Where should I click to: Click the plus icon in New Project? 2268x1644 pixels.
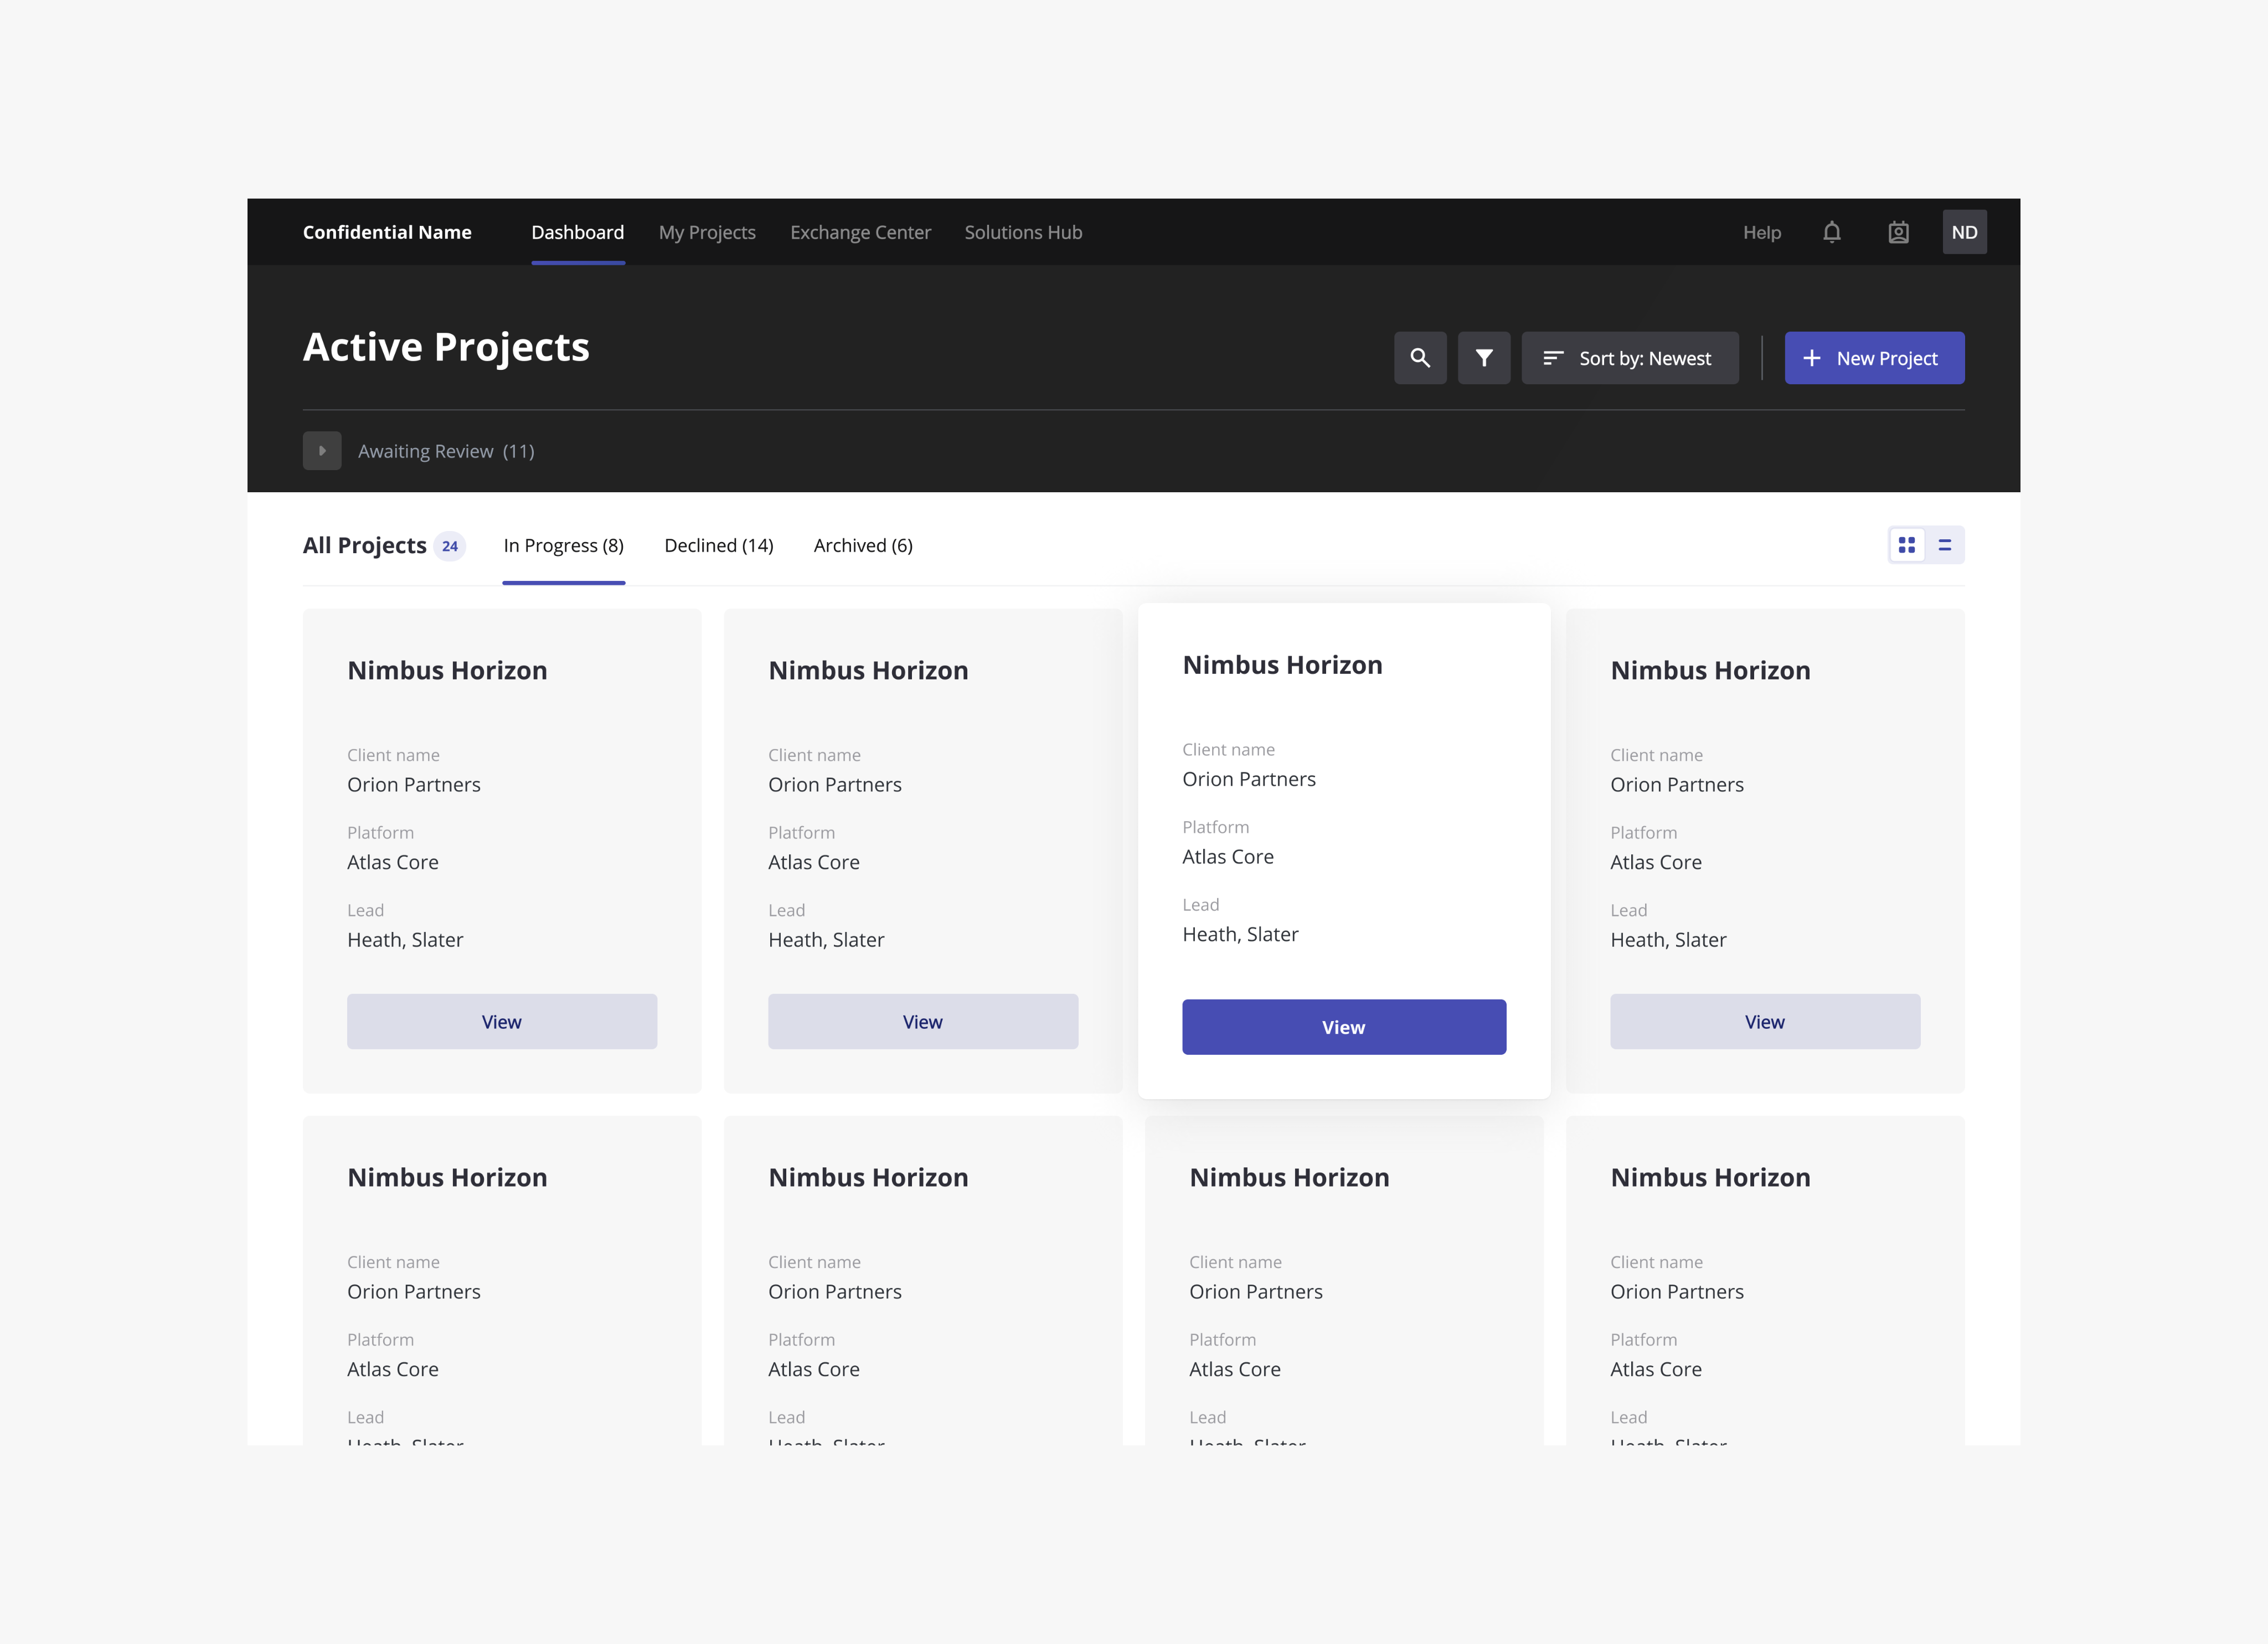(x=1811, y=358)
